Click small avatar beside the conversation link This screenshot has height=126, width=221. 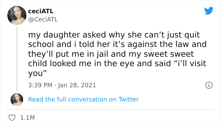point(17,99)
